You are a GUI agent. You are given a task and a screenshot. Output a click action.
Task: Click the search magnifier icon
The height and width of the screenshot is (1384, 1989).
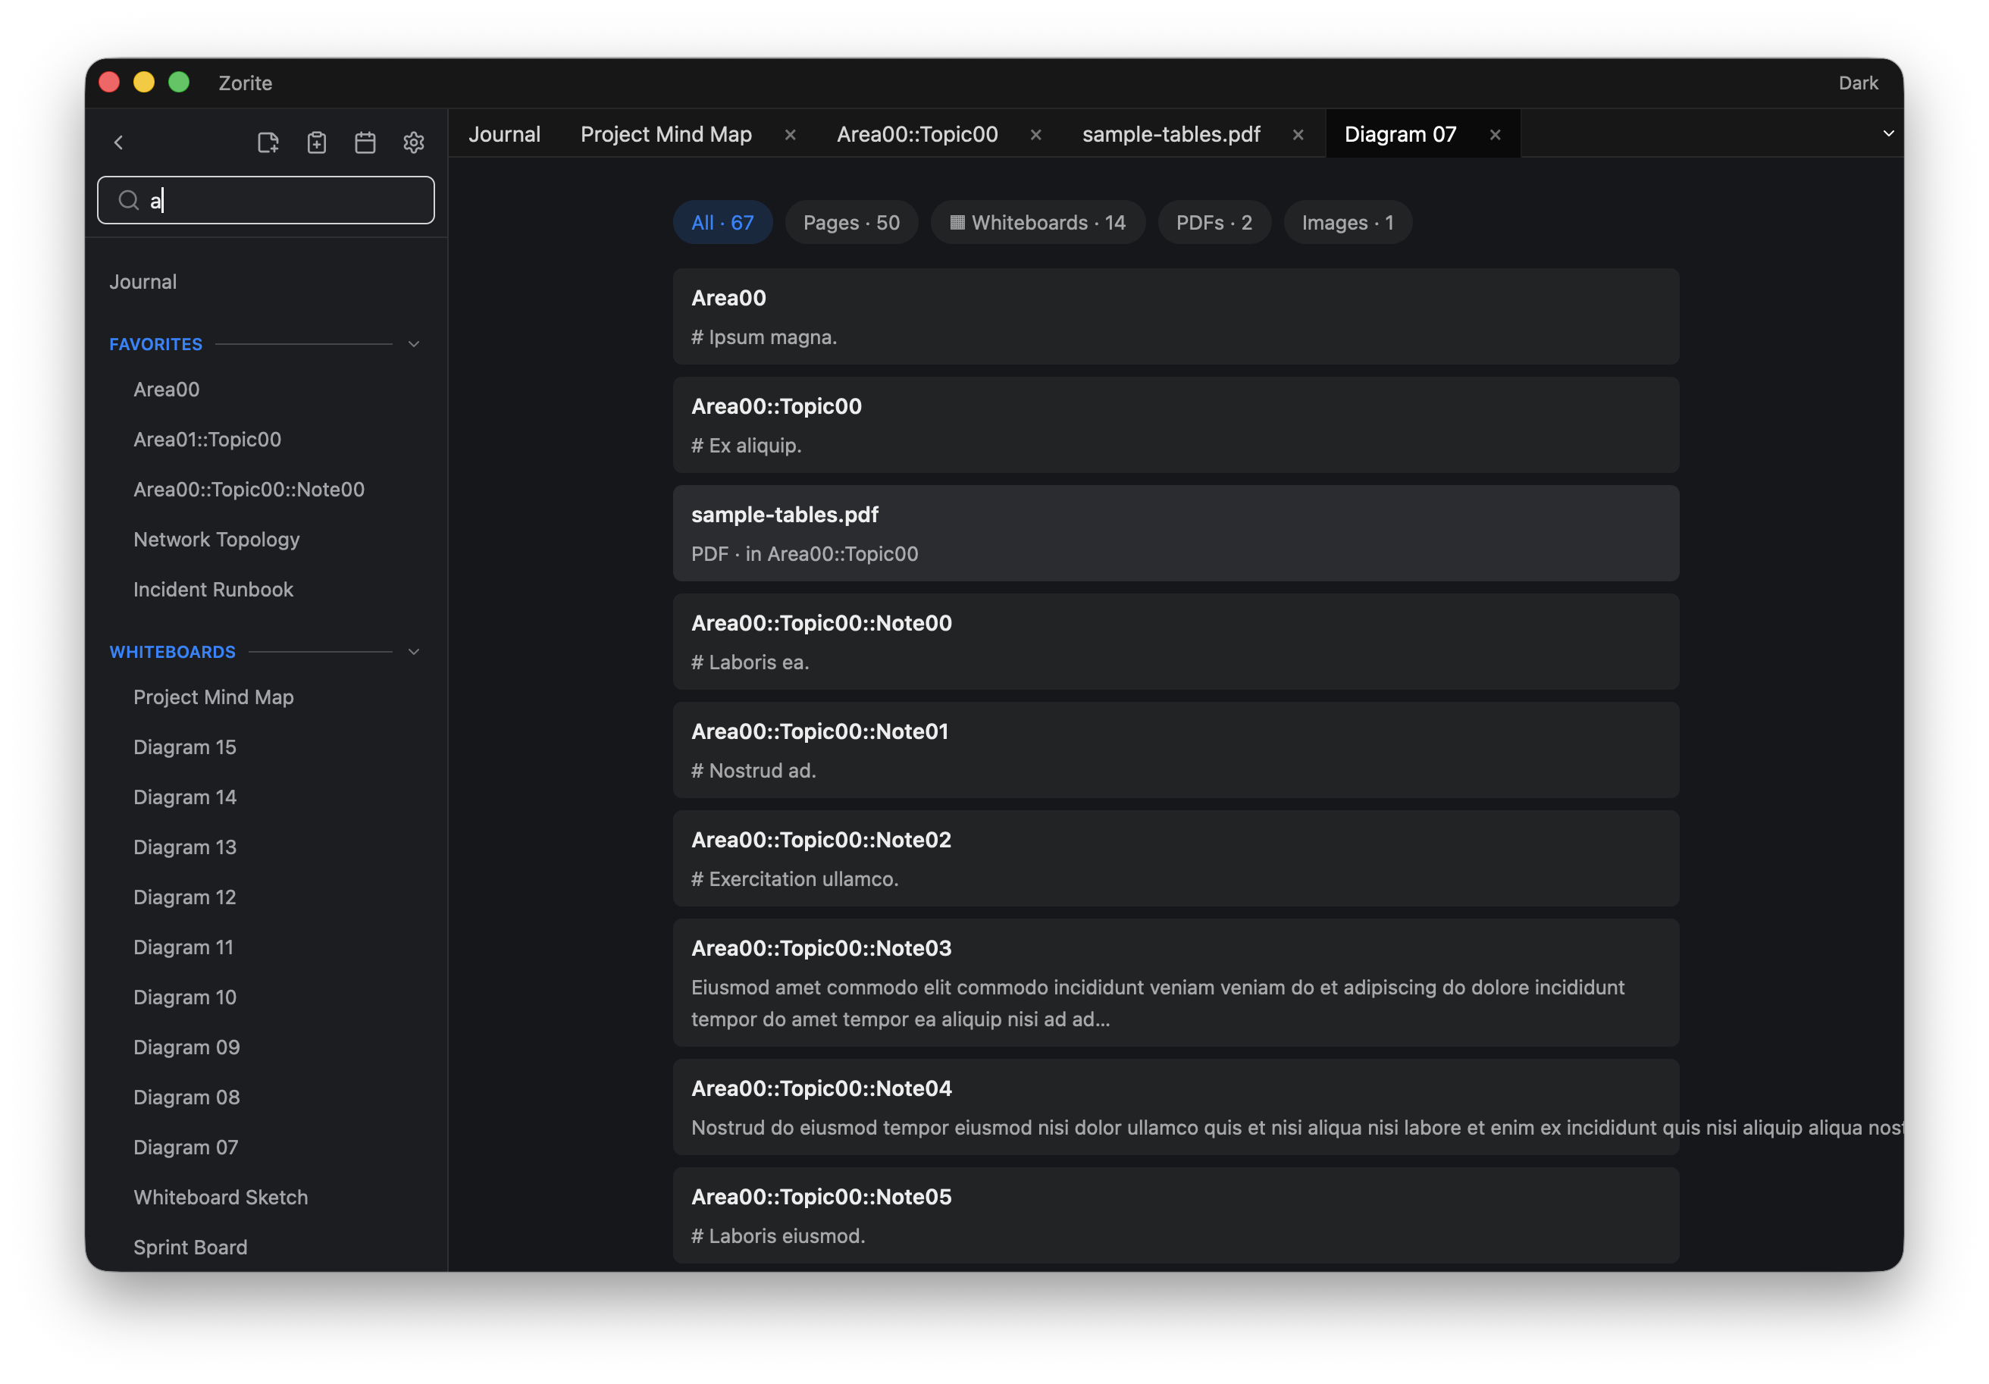128,200
